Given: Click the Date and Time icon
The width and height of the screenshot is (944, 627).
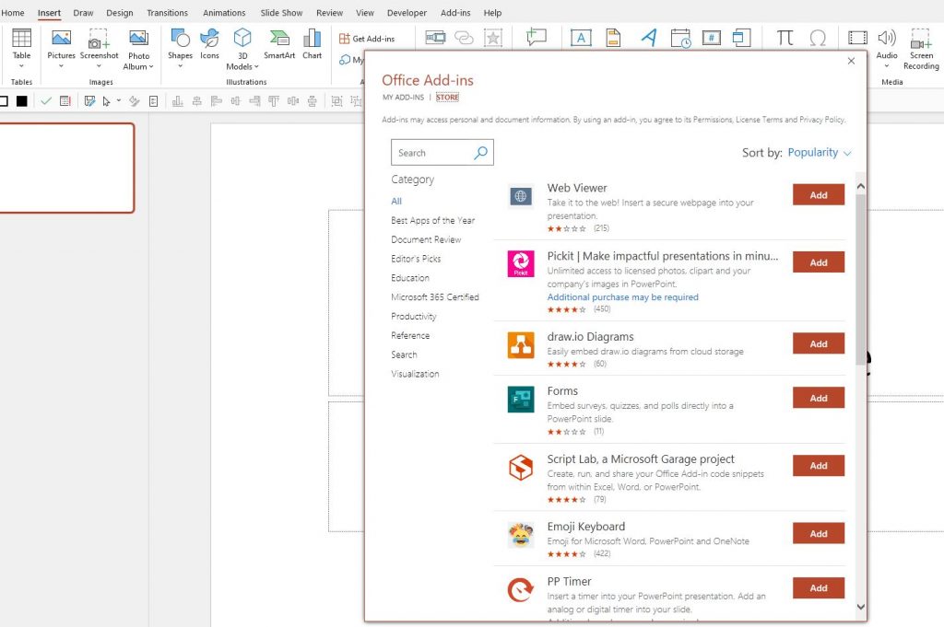Looking at the screenshot, I should click(x=680, y=38).
